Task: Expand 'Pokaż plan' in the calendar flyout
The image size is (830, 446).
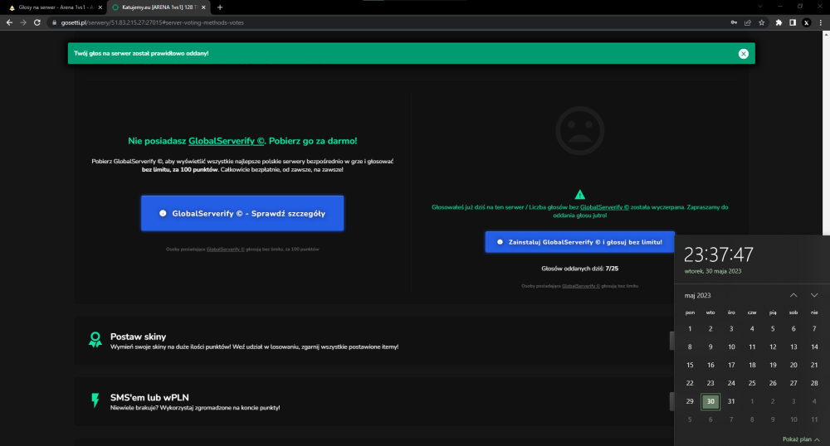Action: pos(801,439)
